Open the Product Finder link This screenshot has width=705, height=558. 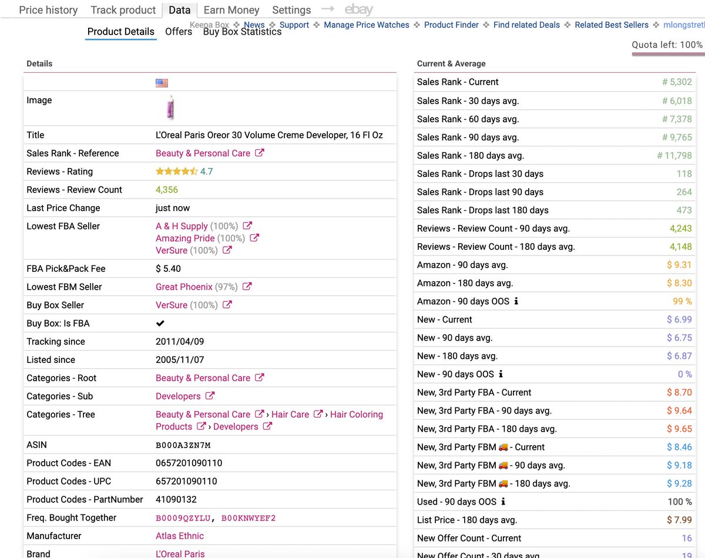[x=451, y=25]
